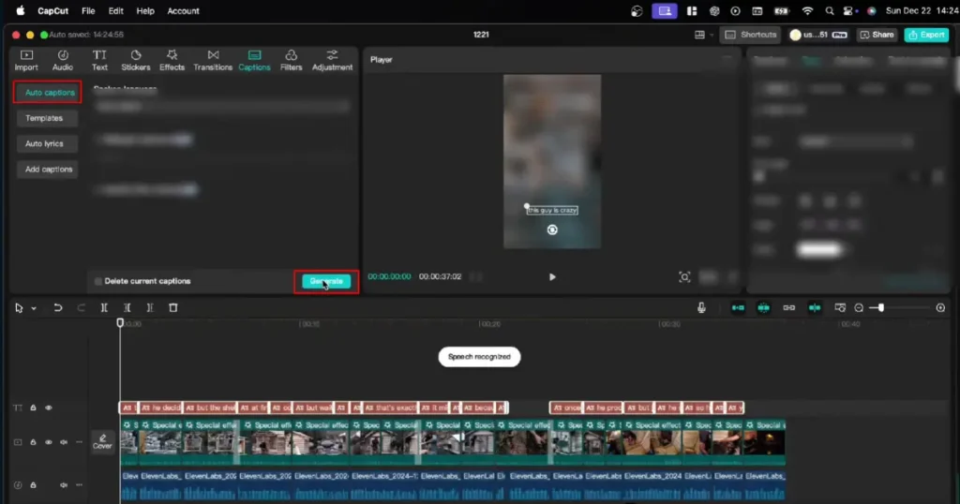
Task: Play the video in the Player
Action: pos(552,277)
